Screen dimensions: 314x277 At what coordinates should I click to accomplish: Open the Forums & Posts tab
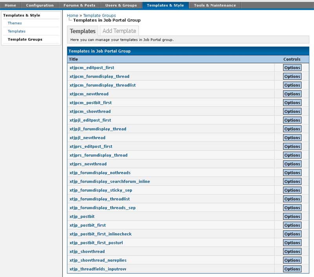coord(79,5)
